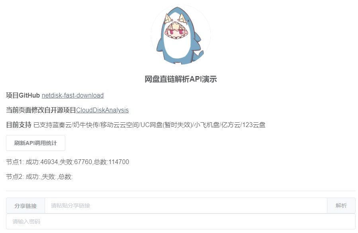Image resolution: width=358 pixels, height=233 pixels.
Task: Click the horizontal divider above share form
Action: click(x=181, y=191)
